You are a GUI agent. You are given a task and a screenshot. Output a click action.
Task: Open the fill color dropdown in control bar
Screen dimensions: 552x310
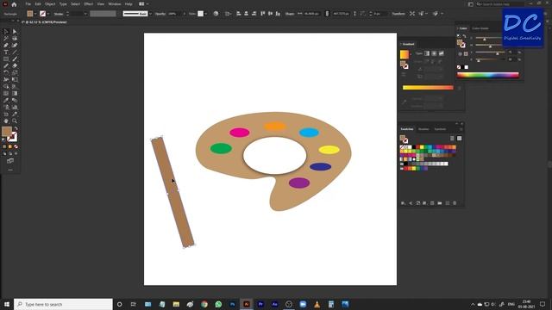35,14
